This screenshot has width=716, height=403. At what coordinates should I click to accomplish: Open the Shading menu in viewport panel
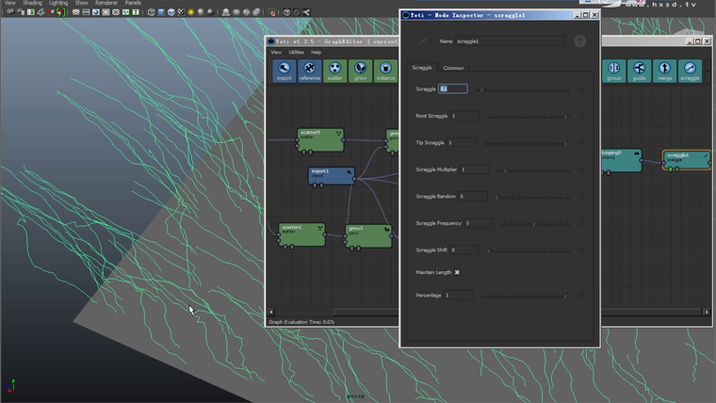click(x=32, y=3)
